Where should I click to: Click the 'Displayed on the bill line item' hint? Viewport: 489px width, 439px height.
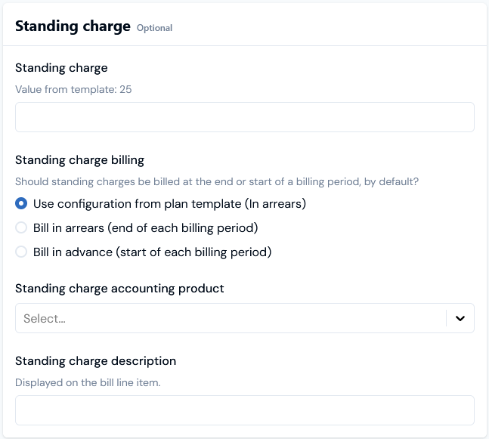tap(88, 382)
